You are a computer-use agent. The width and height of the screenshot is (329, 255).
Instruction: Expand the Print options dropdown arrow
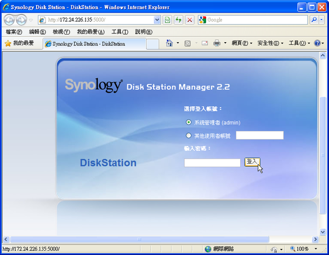tap(225, 43)
